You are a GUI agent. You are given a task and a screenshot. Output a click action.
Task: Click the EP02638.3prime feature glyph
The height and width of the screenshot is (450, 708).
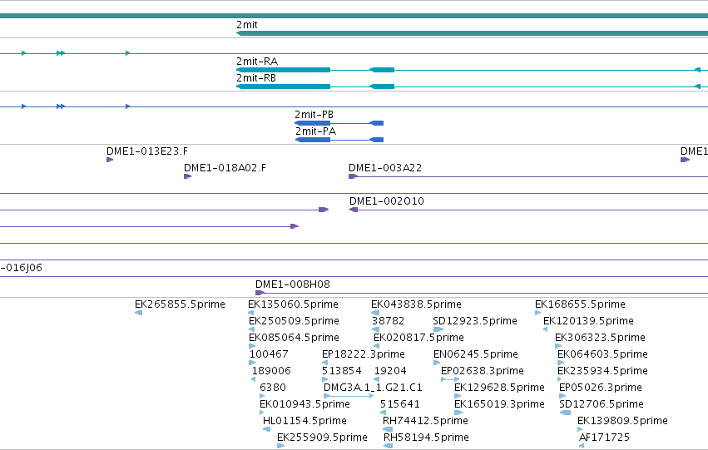pyautogui.click(x=450, y=379)
